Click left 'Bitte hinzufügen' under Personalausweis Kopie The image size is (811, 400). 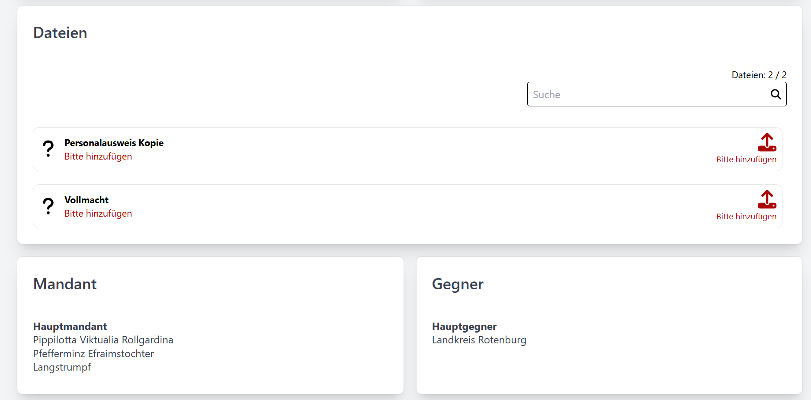coord(98,157)
